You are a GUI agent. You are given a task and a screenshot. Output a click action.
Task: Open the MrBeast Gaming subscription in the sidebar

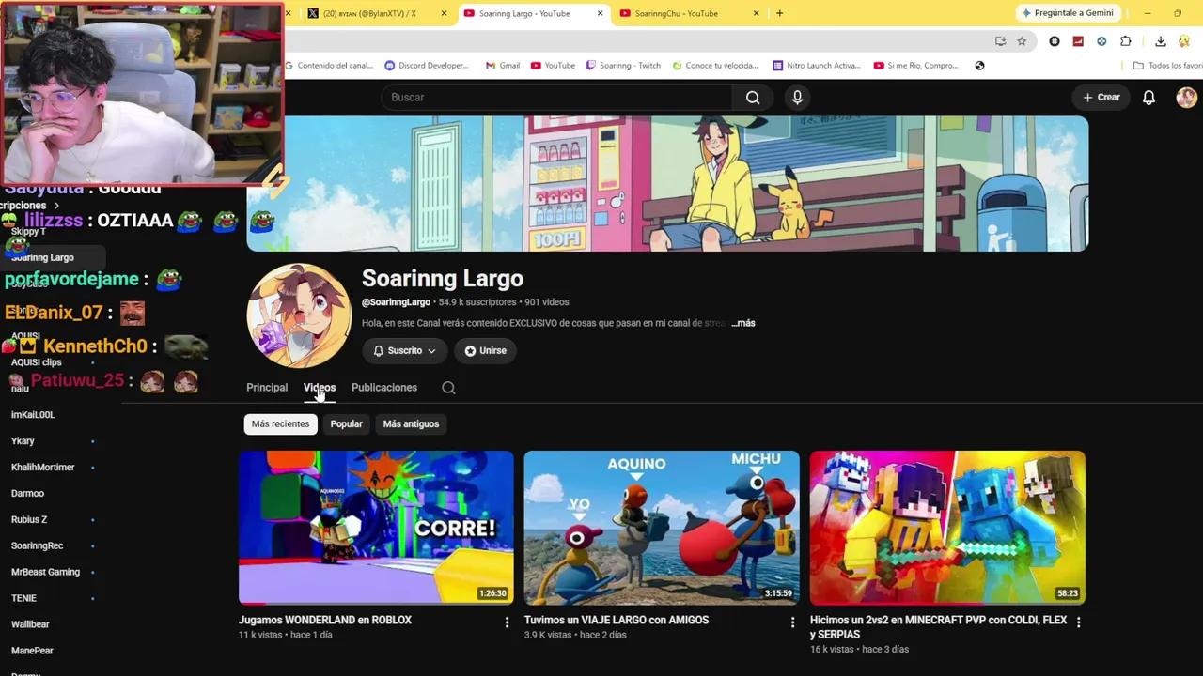pos(45,572)
